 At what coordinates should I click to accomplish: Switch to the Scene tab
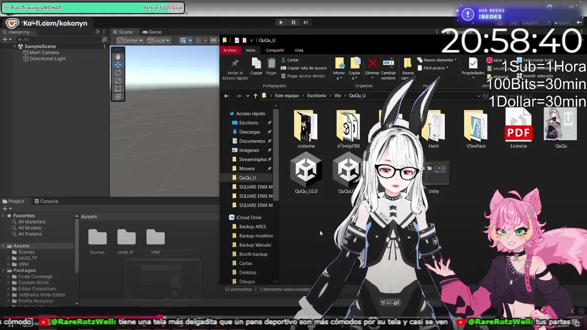pyautogui.click(x=122, y=32)
